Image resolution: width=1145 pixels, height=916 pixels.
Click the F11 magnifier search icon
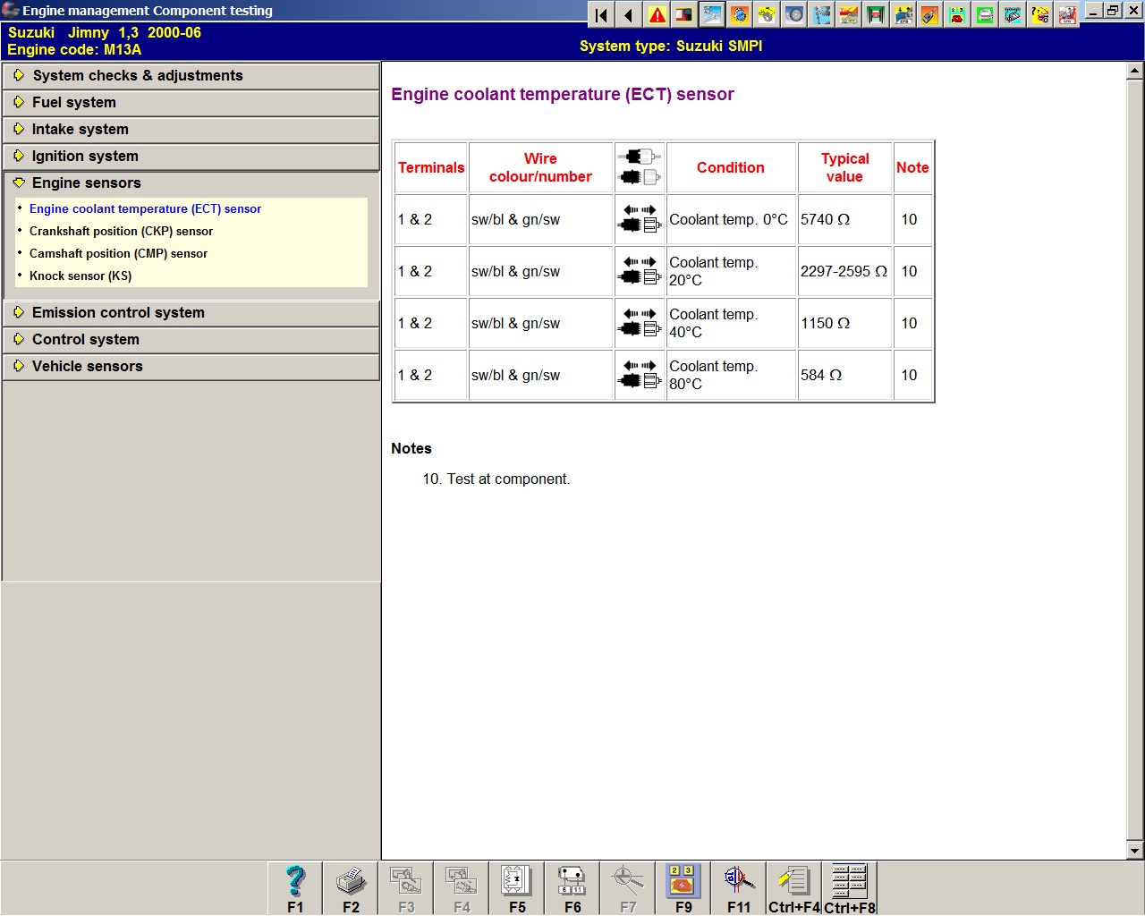739,887
